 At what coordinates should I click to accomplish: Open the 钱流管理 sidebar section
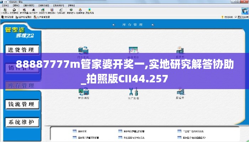click(x=21, y=104)
